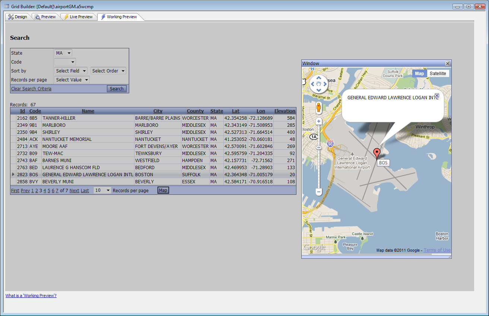This screenshot has width=489, height=316.
Task: Close the map Window popup
Action: [x=448, y=64]
